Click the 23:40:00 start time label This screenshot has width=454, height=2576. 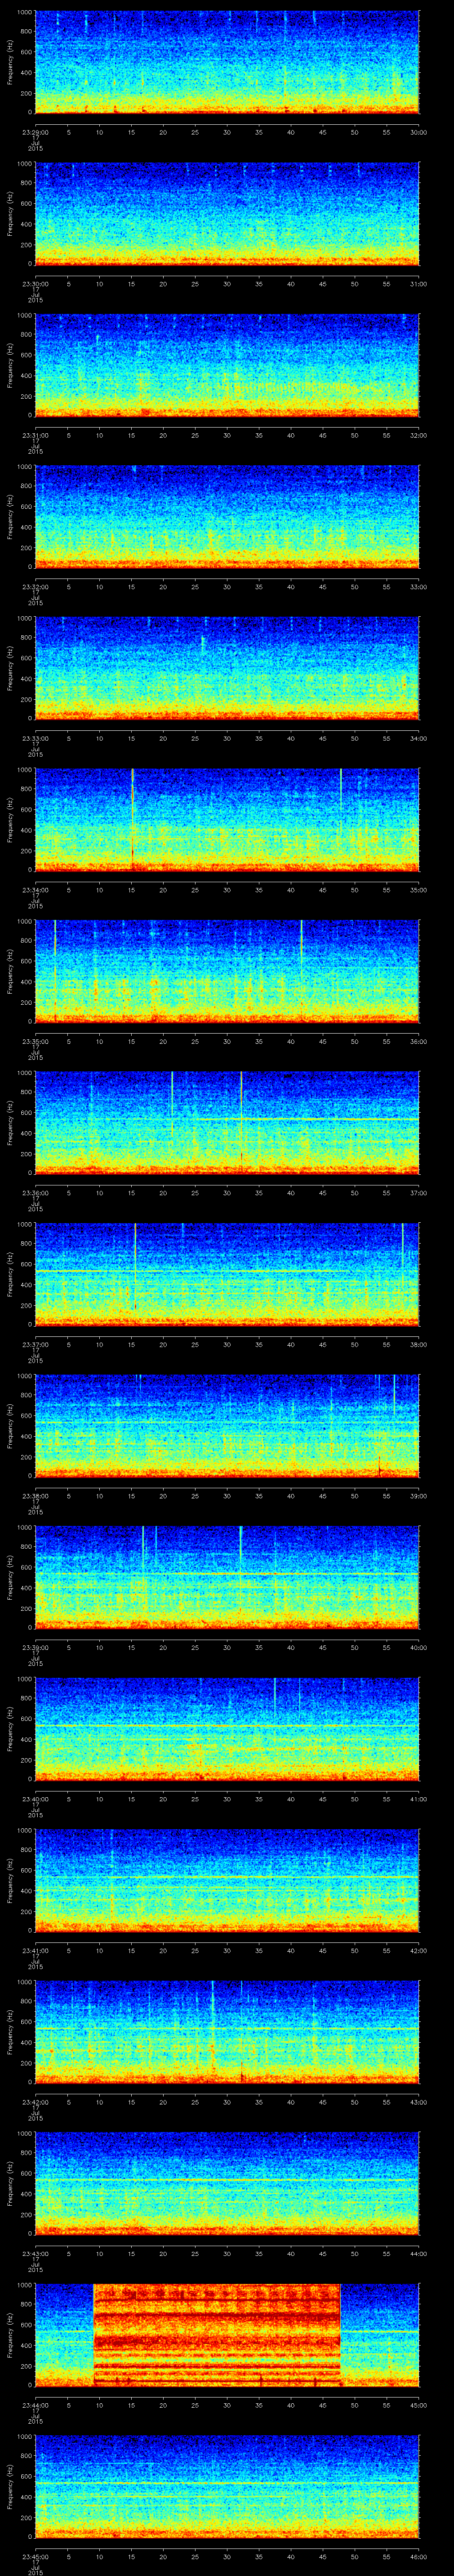point(36,1800)
